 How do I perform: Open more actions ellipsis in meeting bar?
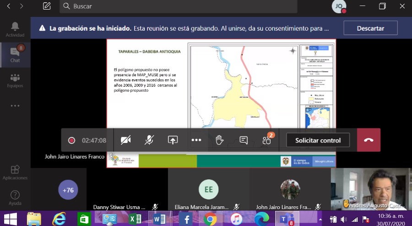click(196, 140)
